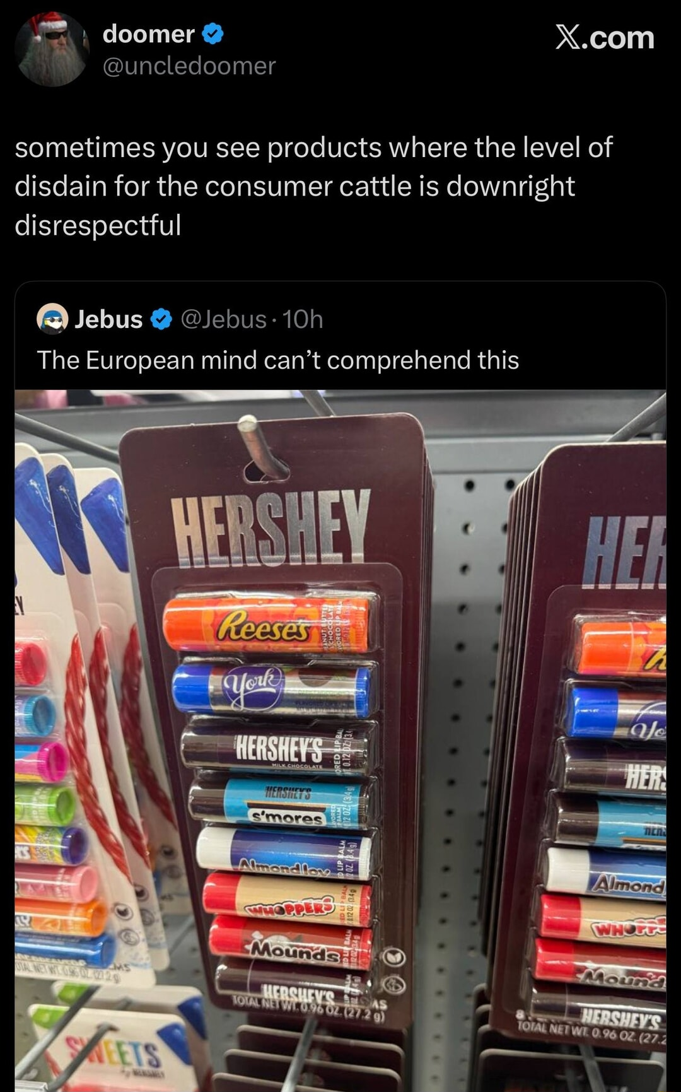Click the doomer display name
Image resolution: width=681 pixels, height=1092 pixels.
coord(149,33)
